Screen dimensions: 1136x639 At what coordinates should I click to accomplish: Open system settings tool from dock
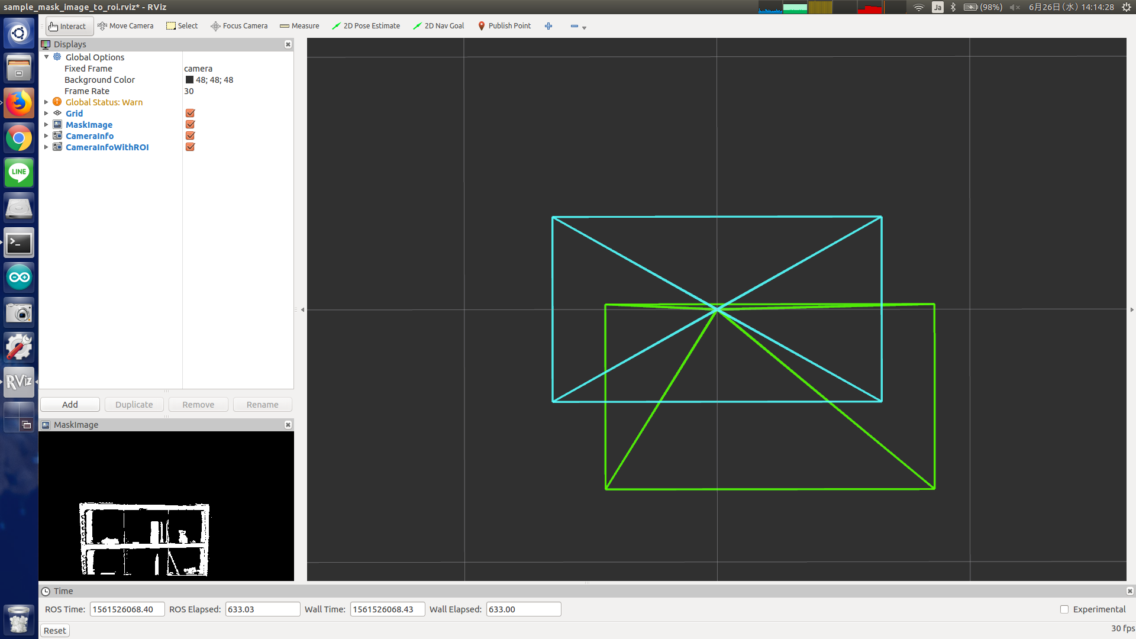point(19,347)
